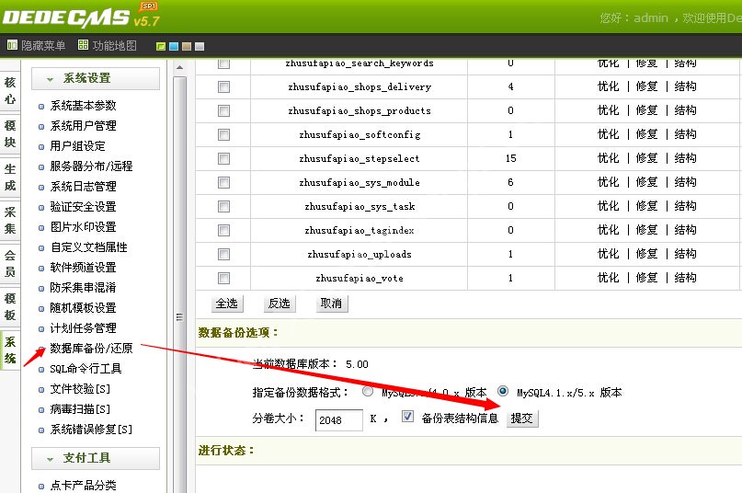Screen dimensions: 742x493
Task: Collapse the 支付工具 section
Action: coord(95,458)
